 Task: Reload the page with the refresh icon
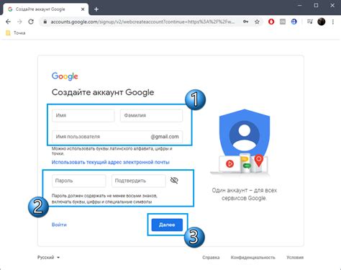pyautogui.click(x=31, y=22)
